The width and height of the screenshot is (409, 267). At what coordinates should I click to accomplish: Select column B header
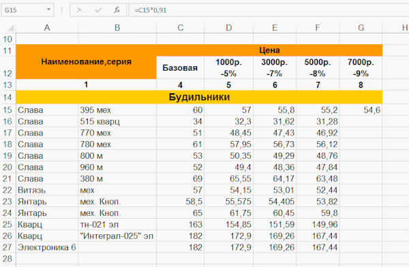117,28
